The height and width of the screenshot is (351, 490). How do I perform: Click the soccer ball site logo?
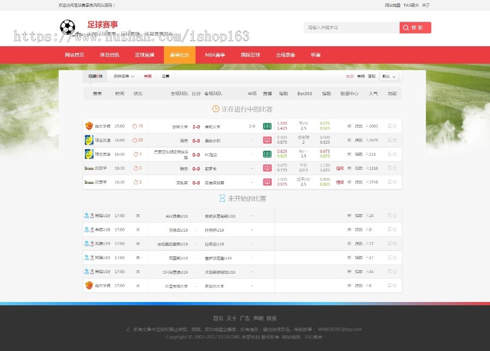click(x=68, y=27)
